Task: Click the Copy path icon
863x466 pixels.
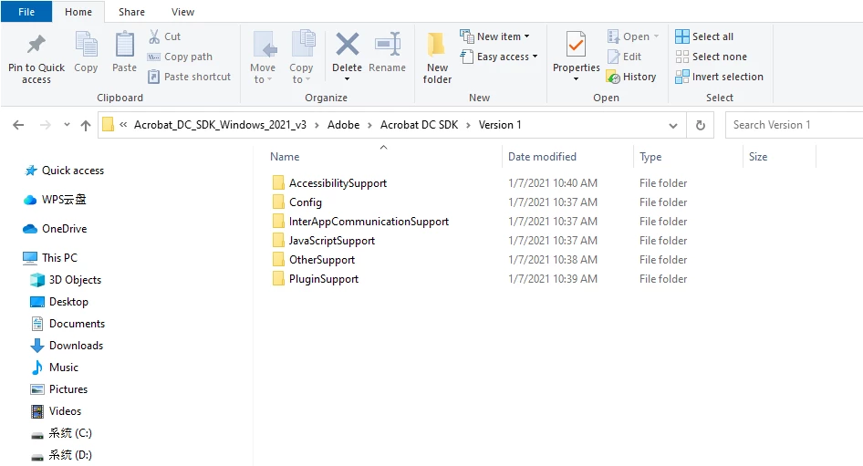Action: 153,57
